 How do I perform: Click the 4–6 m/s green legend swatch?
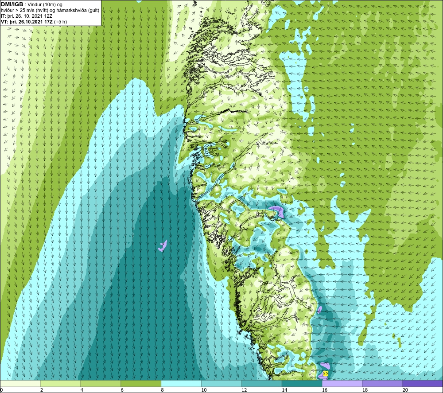(x=101, y=383)
